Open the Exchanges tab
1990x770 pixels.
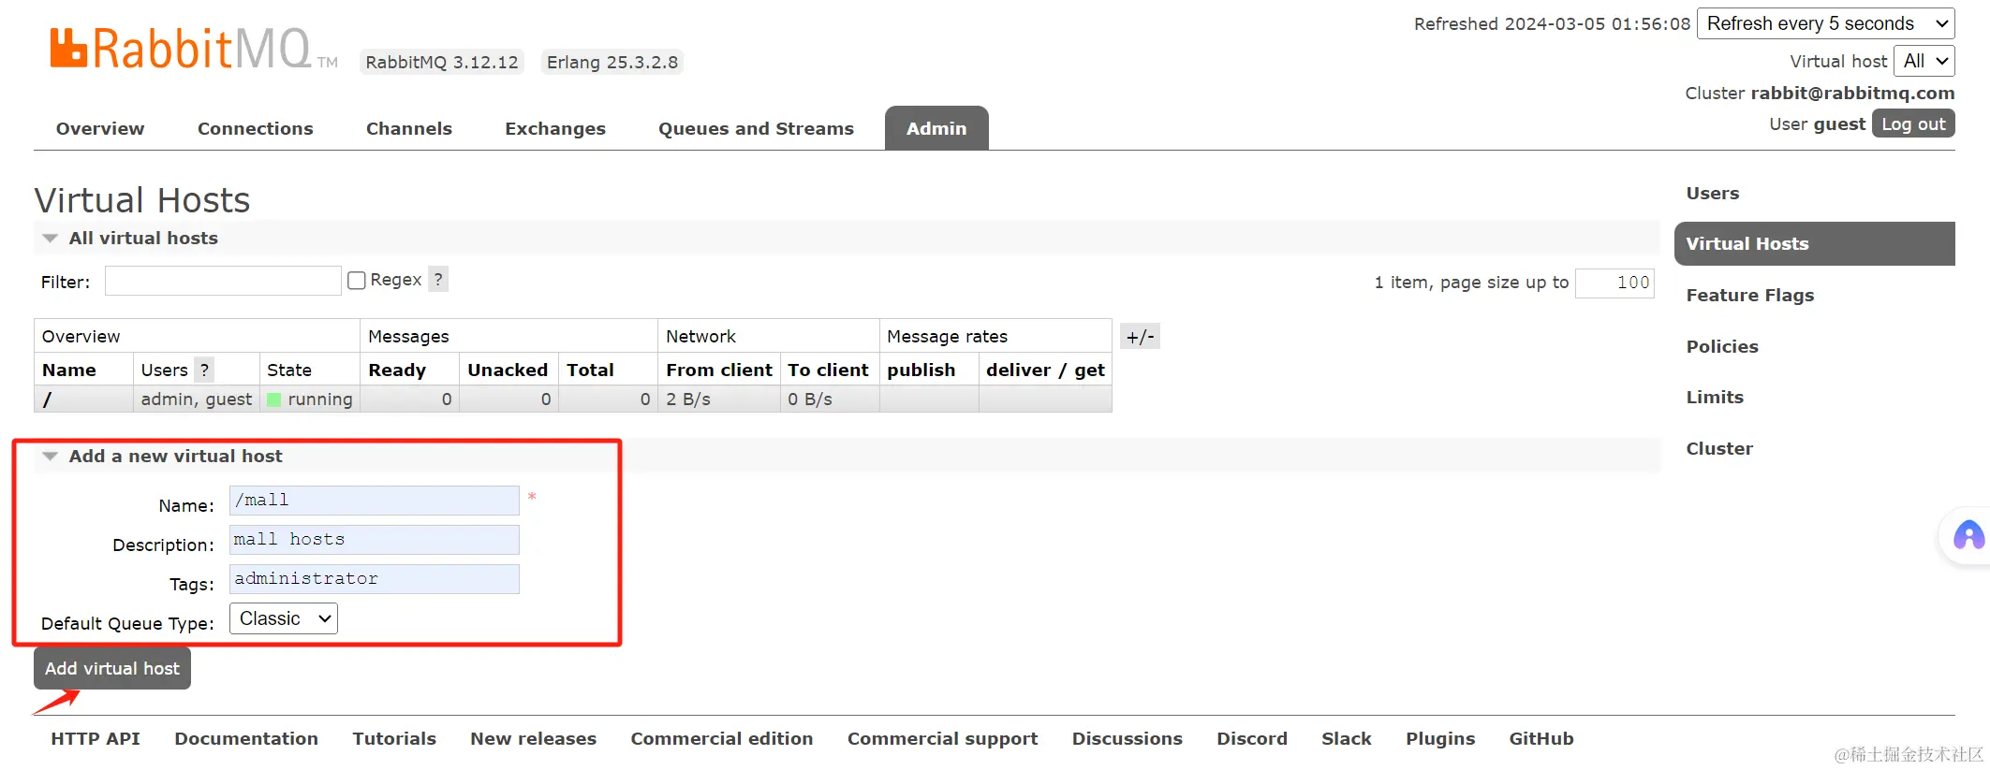(x=555, y=128)
